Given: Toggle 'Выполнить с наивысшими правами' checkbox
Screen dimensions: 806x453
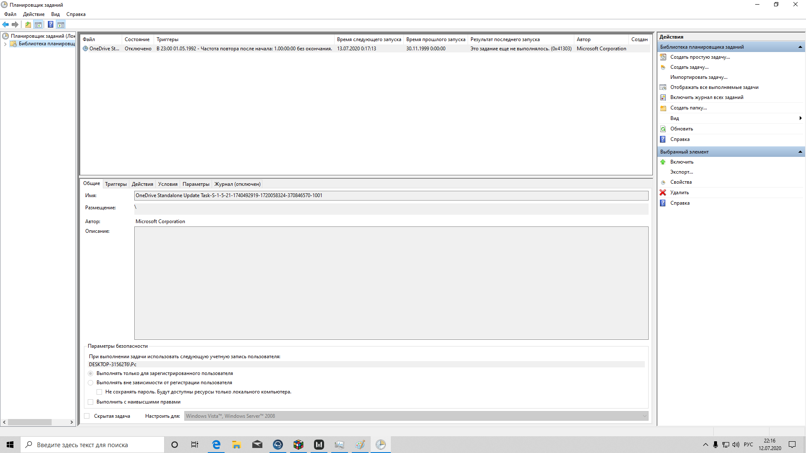Looking at the screenshot, I should click(x=91, y=402).
